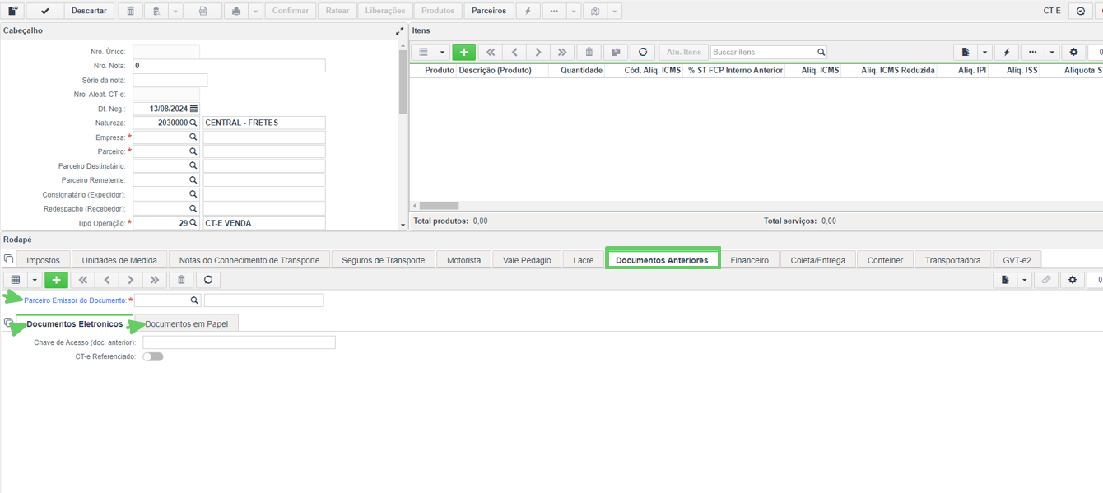
Task: Click the Parceiro Emissor do Documento link label
Action: (75, 300)
